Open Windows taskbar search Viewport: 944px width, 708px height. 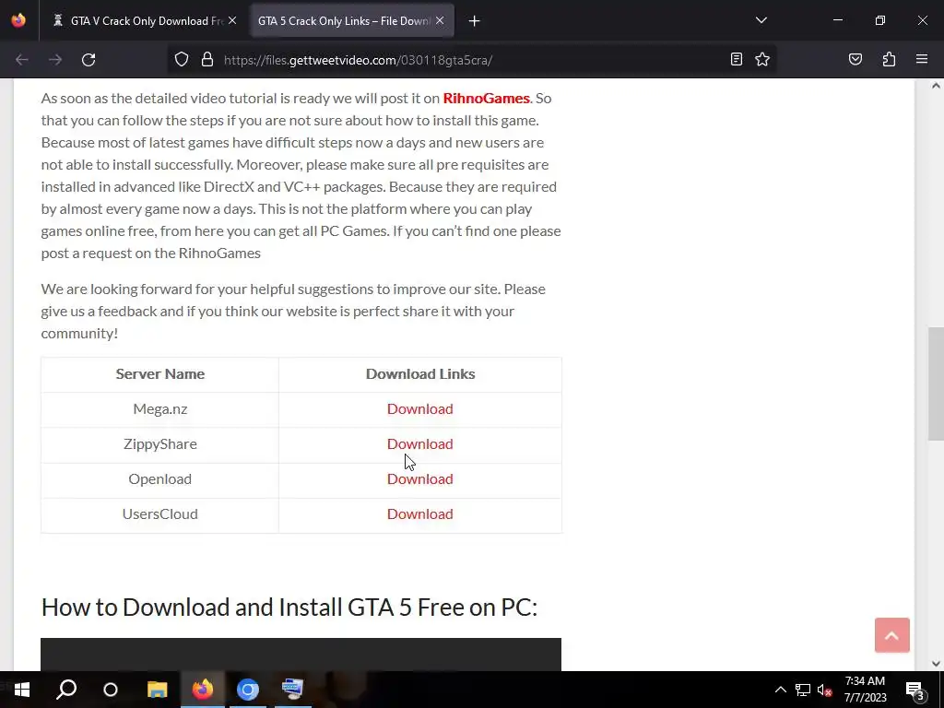coord(66,690)
